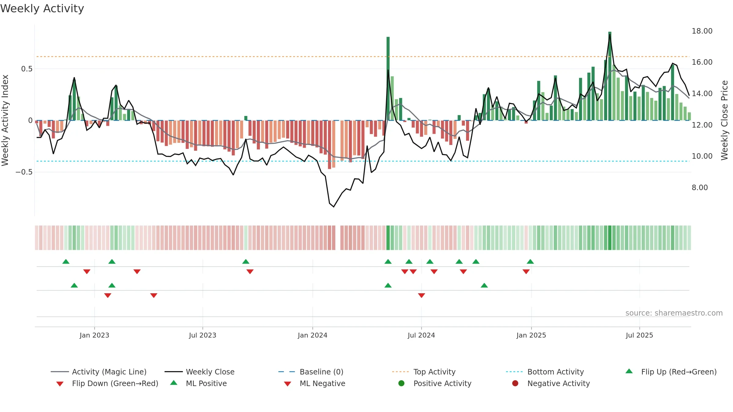This screenshot has width=733, height=412.
Task: Click the ML positive marker near October 2024
Action: click(x=484, y=285)
